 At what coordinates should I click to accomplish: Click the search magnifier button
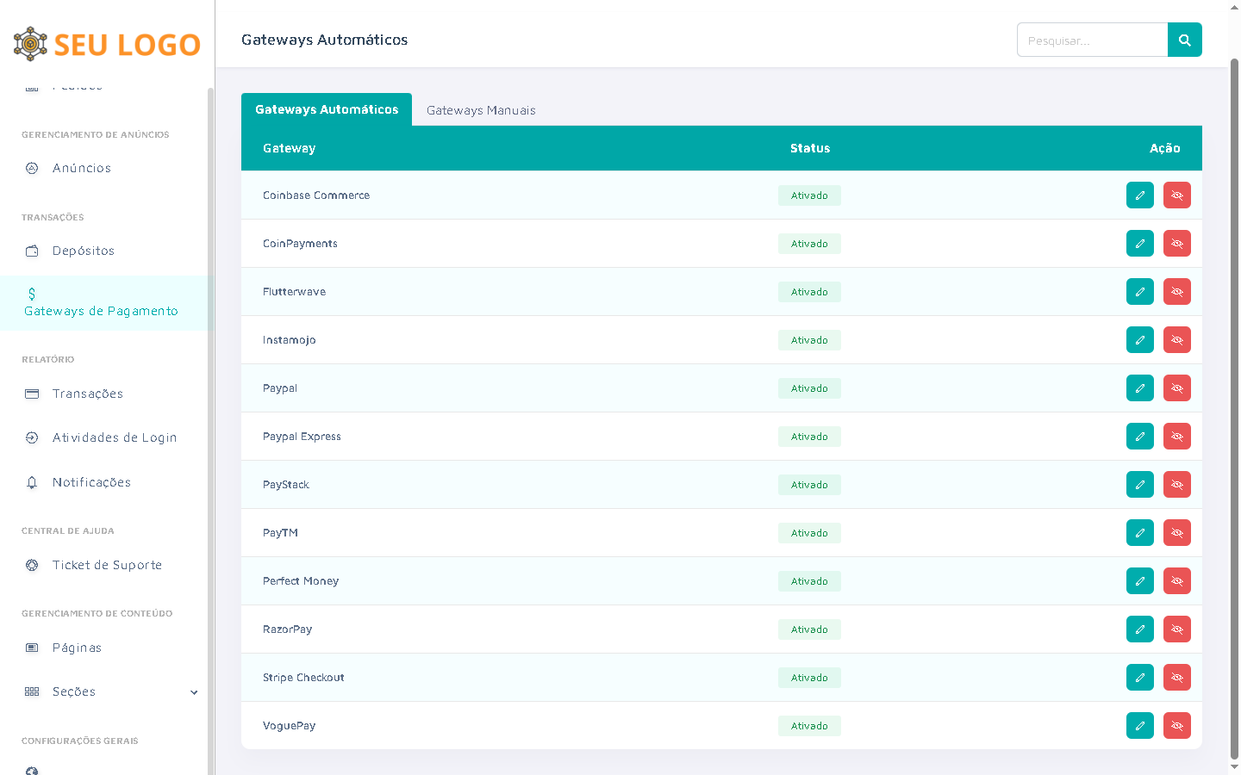tap(1184, 40)
